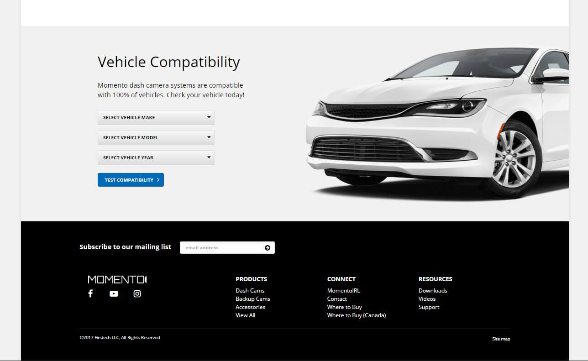The width and height of the screenshot is (588, 361).
Task: Open the Downloads resource page
Action: pyautogui.click(x=433, y=290)
